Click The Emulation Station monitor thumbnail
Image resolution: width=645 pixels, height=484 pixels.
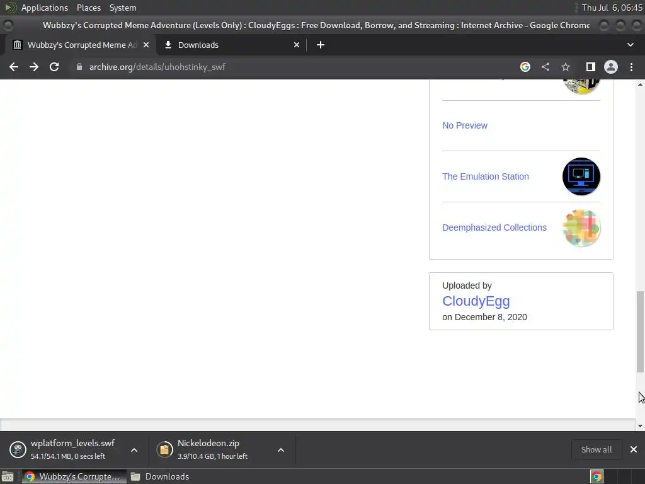[x=581, y=176]
